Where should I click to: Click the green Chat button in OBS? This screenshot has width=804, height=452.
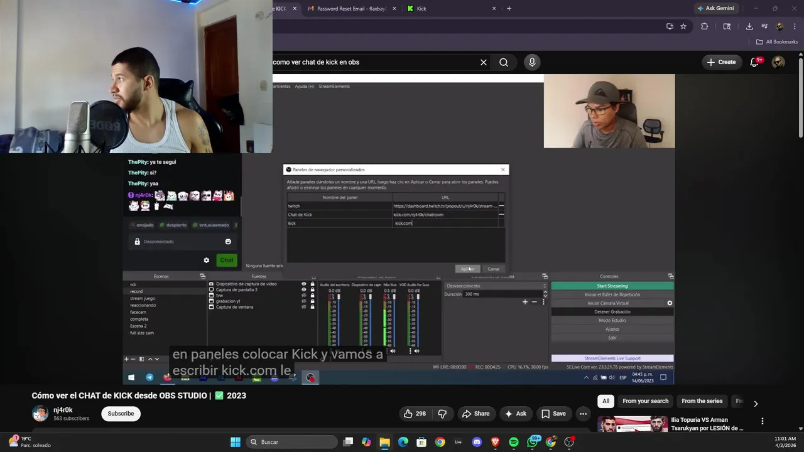click(x=227, y=260)
